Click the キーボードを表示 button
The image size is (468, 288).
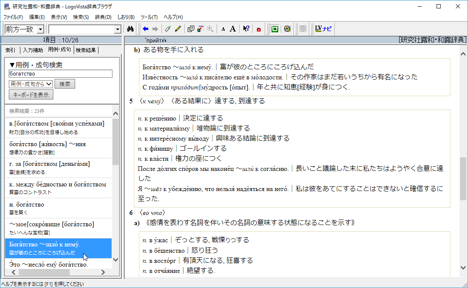tap(31, 95)
